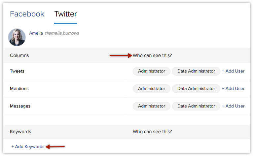Screen dimensions: 253x156
Task: Click Administrator tag in Tweets row
Action: 152,71
